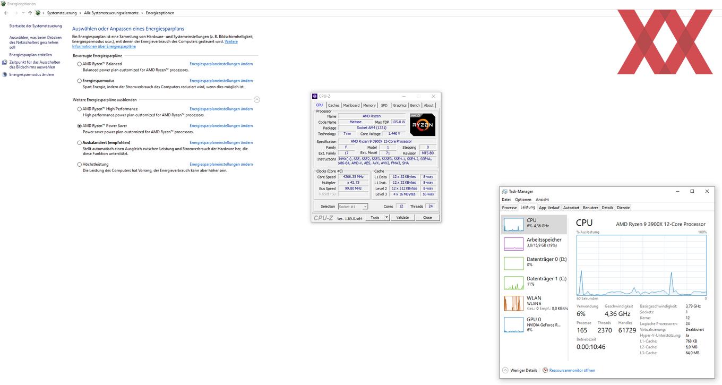Select the Ausbalanciert (empfohlen) plan
Screen dimensions: 722x385
point(80,142)
